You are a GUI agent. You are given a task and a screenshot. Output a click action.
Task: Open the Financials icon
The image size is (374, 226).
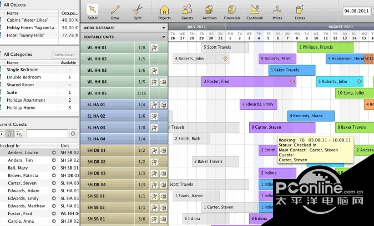tap(232, 12)
